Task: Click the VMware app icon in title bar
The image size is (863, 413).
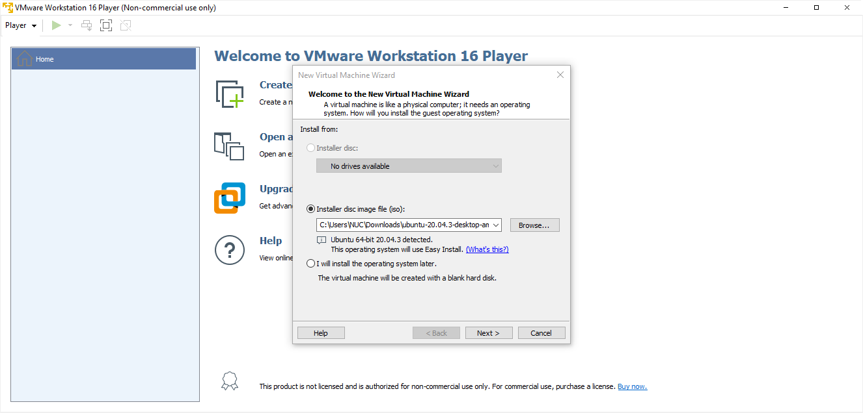Action: click(x=7, y=8)
